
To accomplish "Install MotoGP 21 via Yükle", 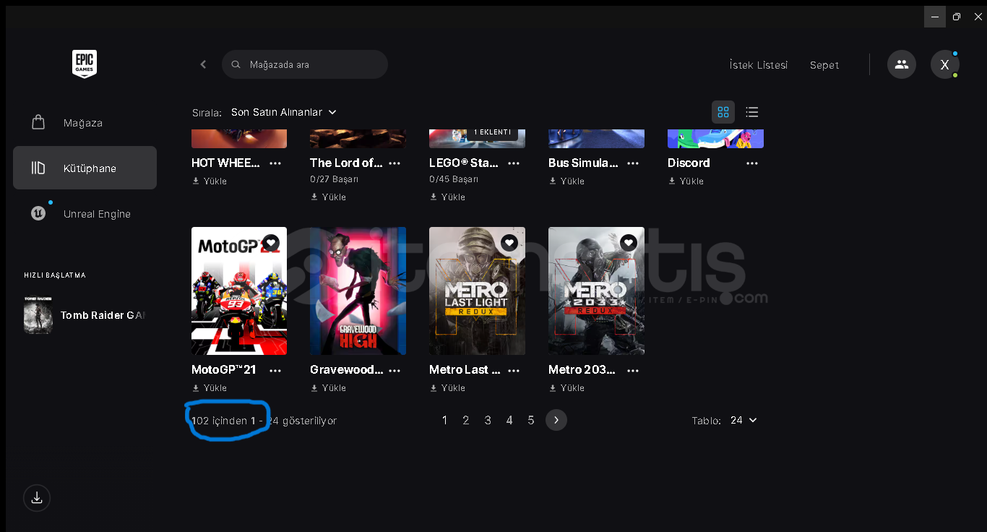I will click(x=210, y=388).
